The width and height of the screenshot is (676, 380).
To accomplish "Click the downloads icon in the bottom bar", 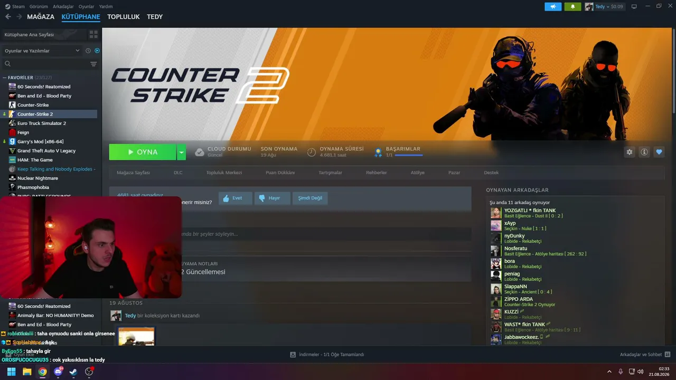I will coord(293,355).
